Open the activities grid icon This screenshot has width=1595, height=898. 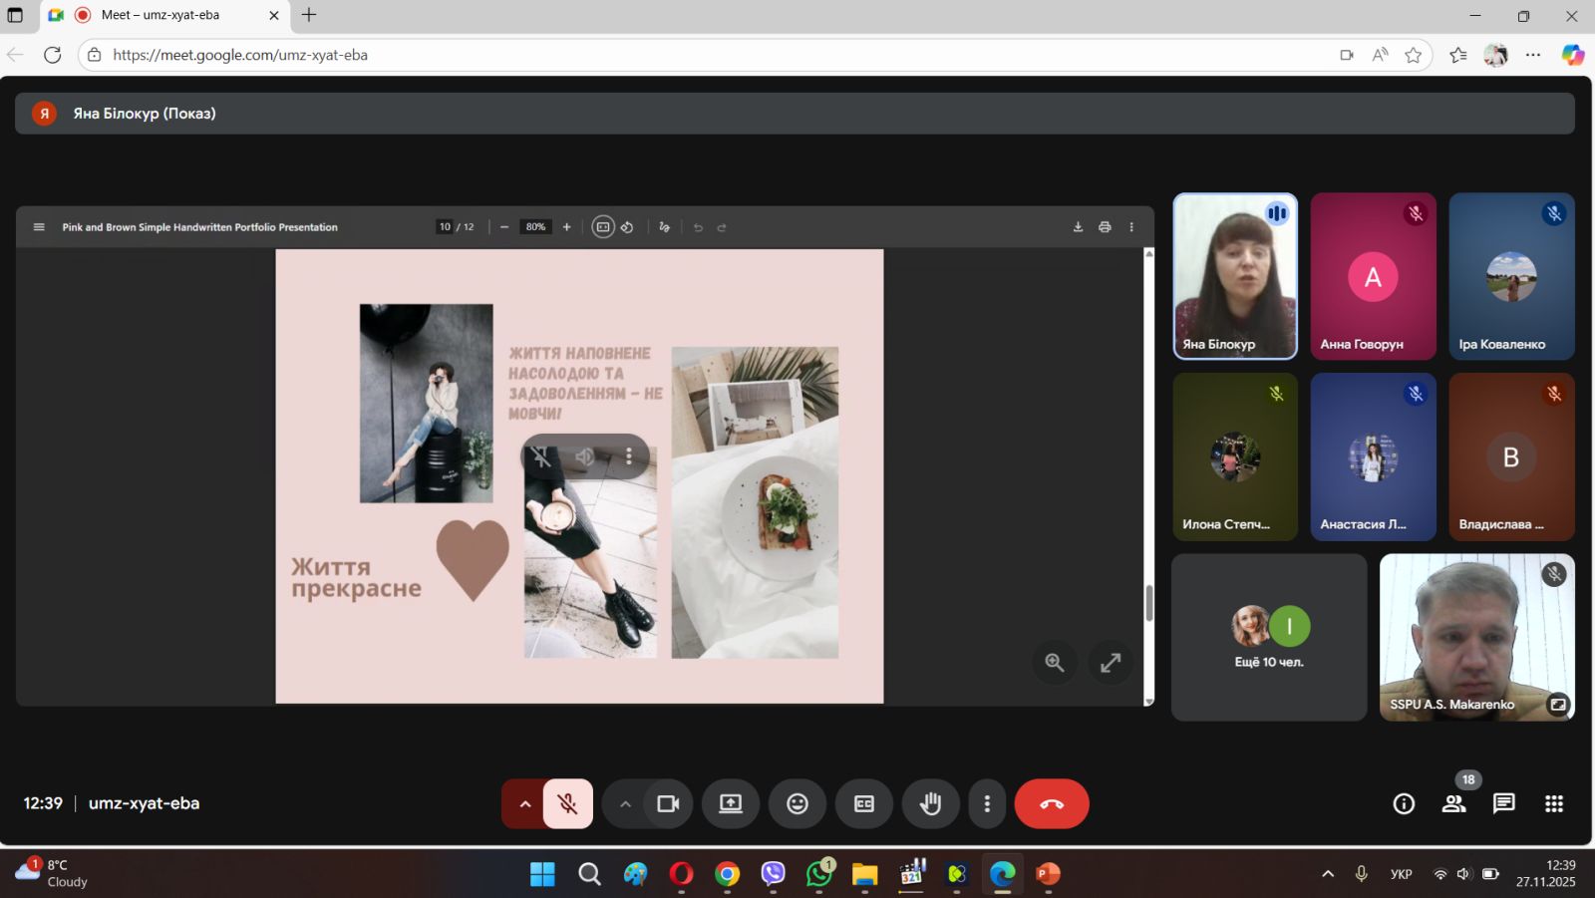[1553, 803]
